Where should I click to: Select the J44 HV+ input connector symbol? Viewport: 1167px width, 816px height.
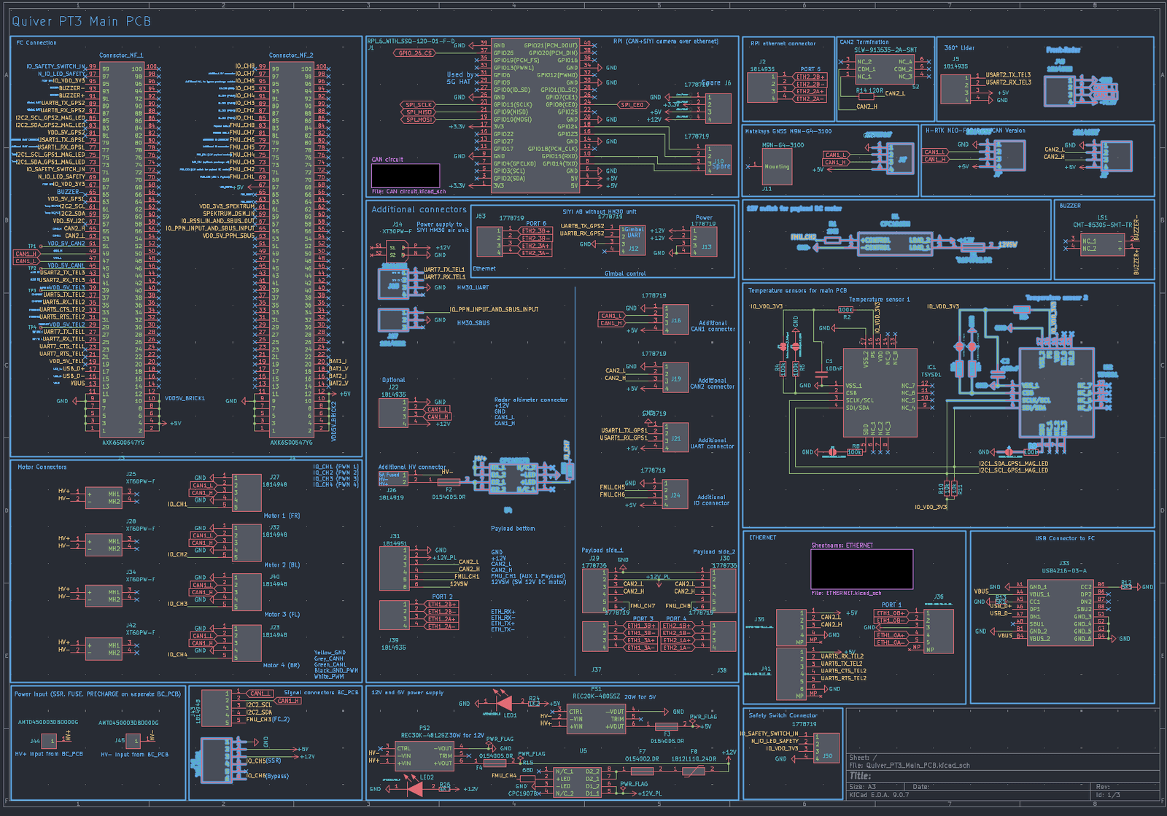pos(49,741)
